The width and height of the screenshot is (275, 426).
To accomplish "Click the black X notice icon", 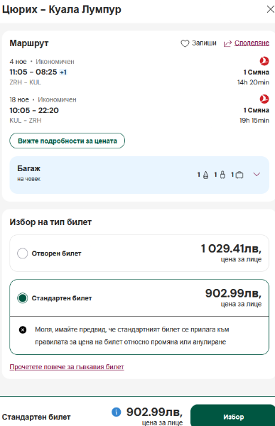I will 23,330.
